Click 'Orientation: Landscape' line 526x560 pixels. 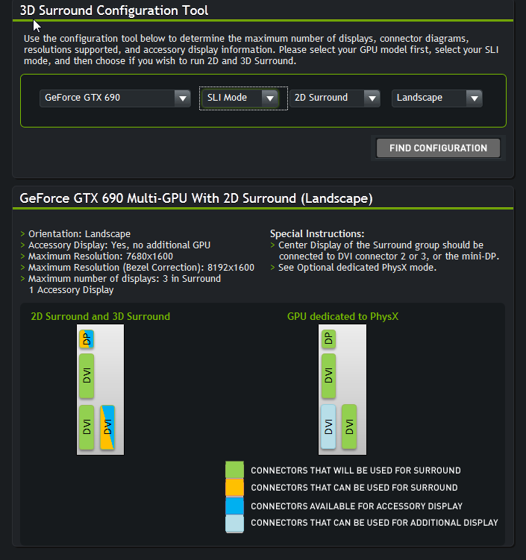(x=79, y=234)
